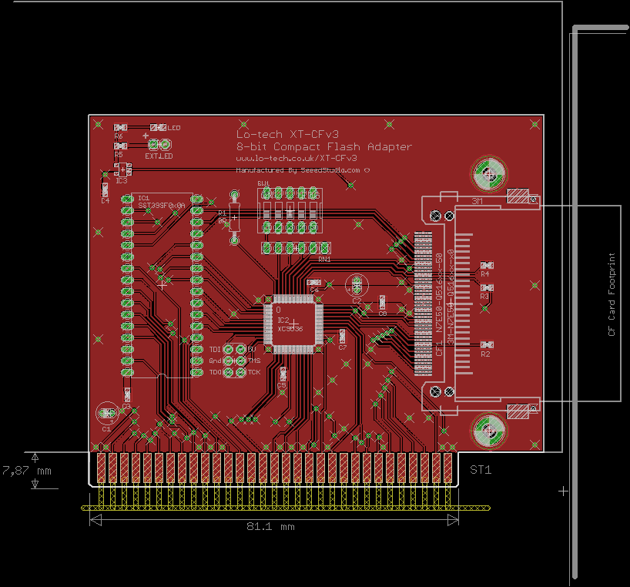Viewport: 630px width, 587px height.
Task: Select the IC1 designator text
Action: point(143,198)
